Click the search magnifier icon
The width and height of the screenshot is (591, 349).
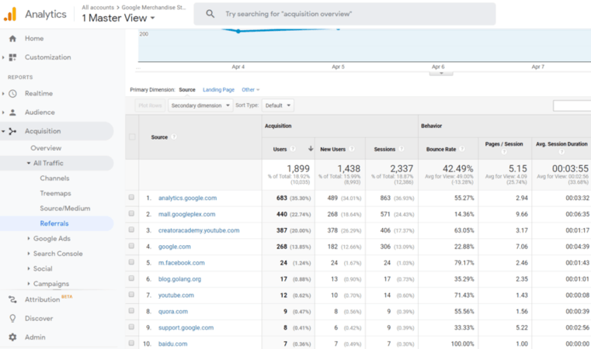point(210,14)
